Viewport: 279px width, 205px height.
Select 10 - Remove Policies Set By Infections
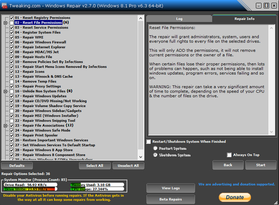pos(49,62)
